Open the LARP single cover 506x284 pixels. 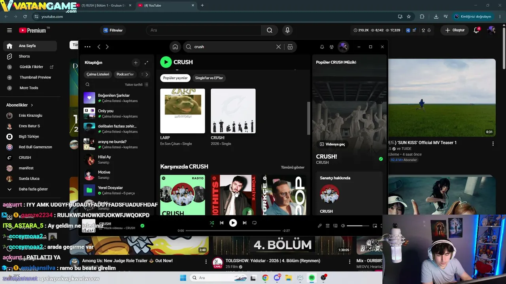coord(183,111)
